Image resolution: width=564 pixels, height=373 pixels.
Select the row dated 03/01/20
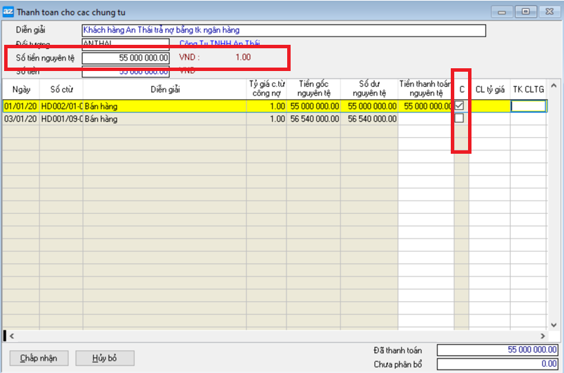pos(164,119)
